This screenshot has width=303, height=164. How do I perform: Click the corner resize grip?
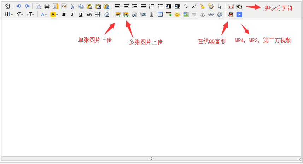pyautogui.click(x=300, y=159)
